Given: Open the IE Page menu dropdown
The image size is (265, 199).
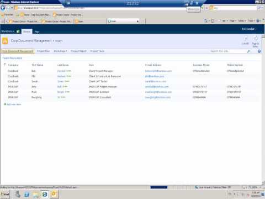Looking at the screenshot, I should [232, 21].
